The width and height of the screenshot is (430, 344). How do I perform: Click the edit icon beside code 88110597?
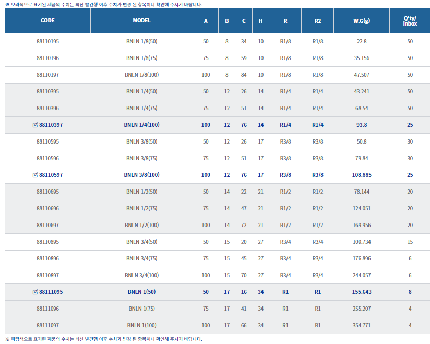point(35,175)
